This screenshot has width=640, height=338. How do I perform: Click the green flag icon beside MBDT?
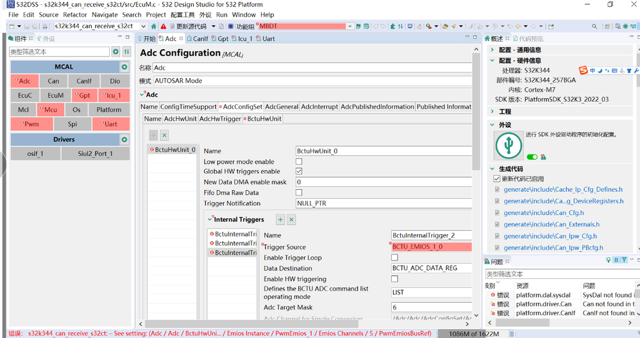click(358, 26)
